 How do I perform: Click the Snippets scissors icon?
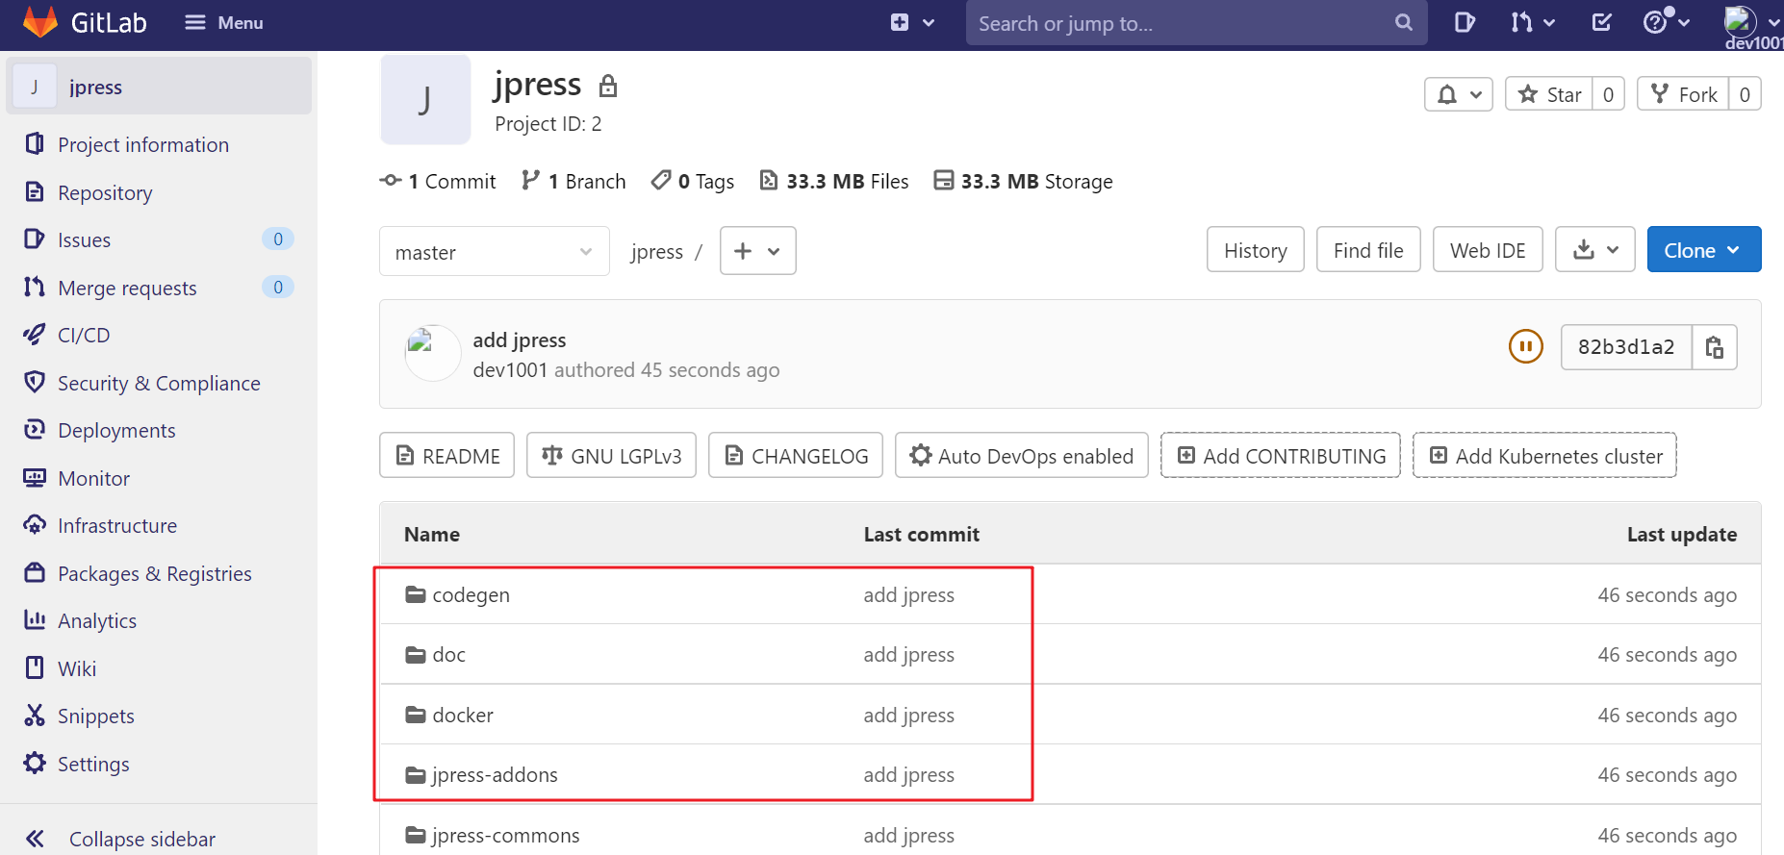coord(35,716)
